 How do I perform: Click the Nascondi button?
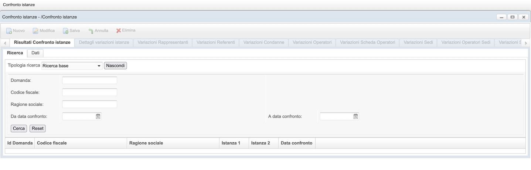pos(115,66)
